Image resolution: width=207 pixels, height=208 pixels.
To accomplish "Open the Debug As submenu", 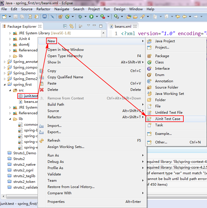I will pos(92,162).
